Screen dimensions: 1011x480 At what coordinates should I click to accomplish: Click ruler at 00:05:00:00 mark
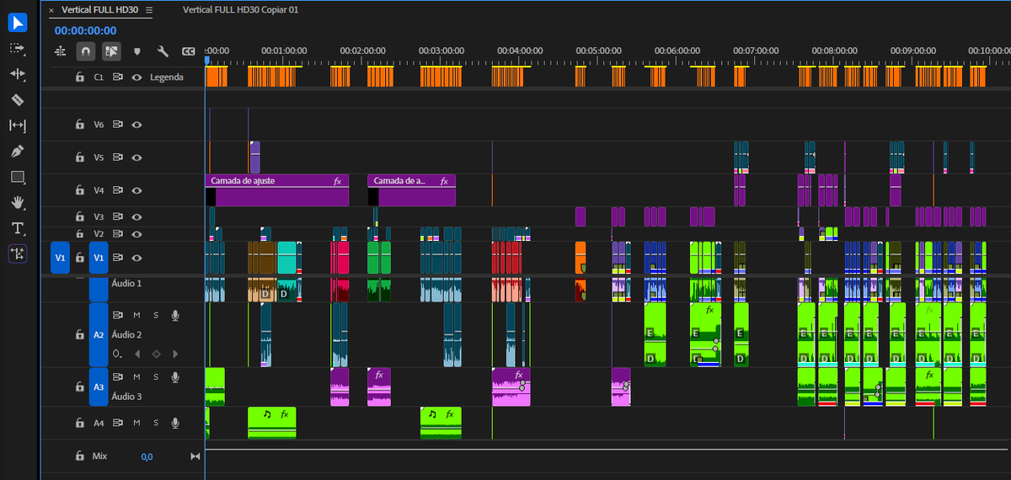(x=599, y=51)
